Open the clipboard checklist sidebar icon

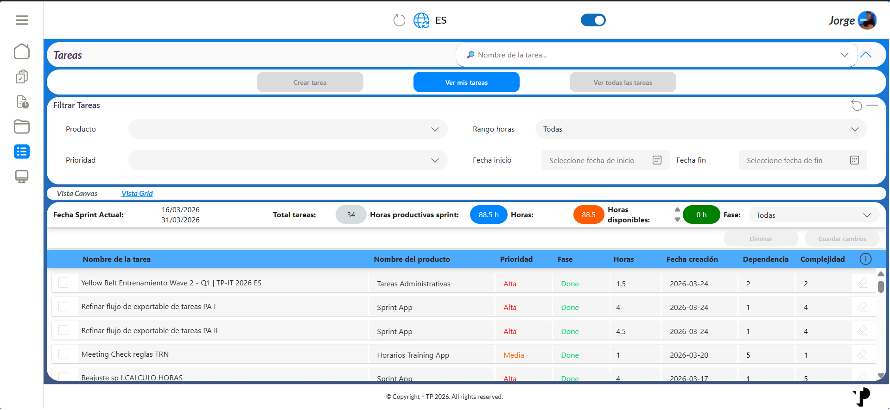tap(22, 76)
